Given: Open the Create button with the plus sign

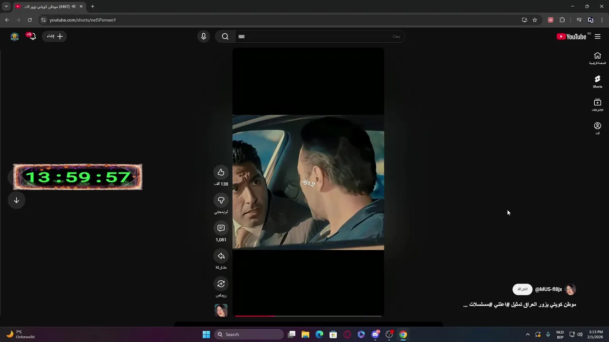Looking at the screenshot, I should click(55, 36).
